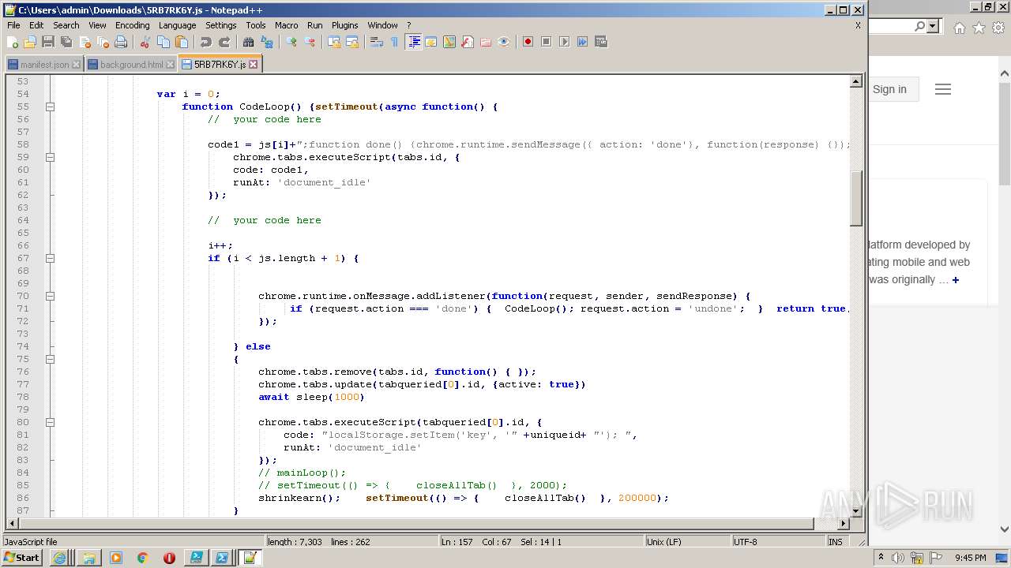The height and width of the screenshot is (568, 1011).
Task: Start macro recording with the red button
Action: pos(528,42)
